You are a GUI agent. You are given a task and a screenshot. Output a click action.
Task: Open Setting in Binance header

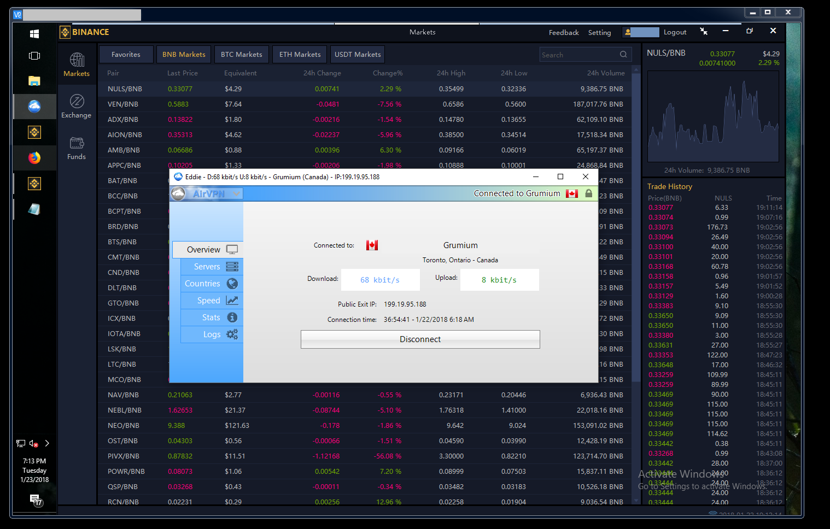599,33
